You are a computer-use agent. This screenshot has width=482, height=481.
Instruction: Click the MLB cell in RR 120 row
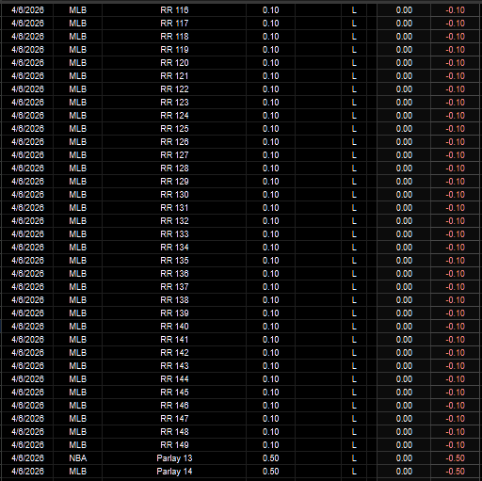[x=78, y=63]
